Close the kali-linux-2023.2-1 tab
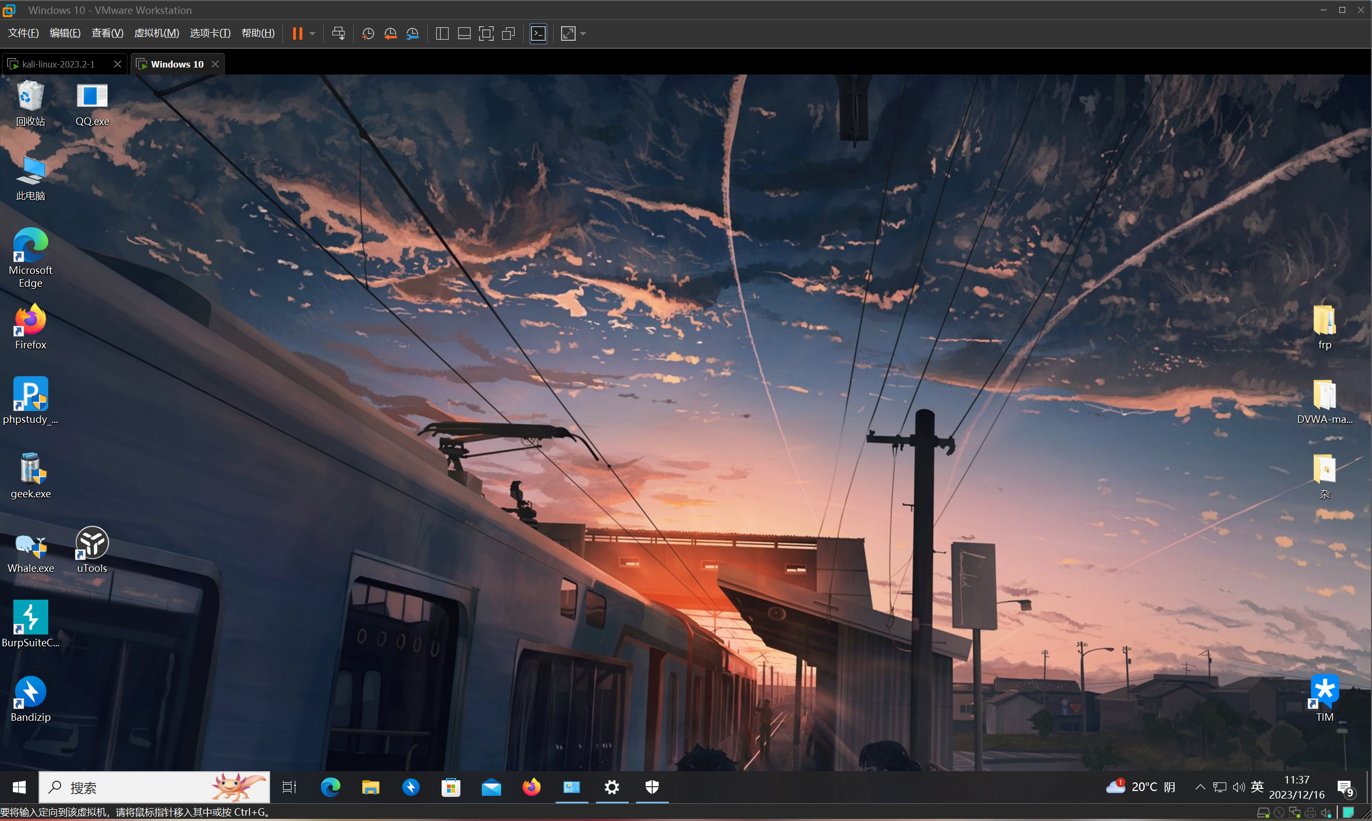The image size is (1372, 821). 117,64
